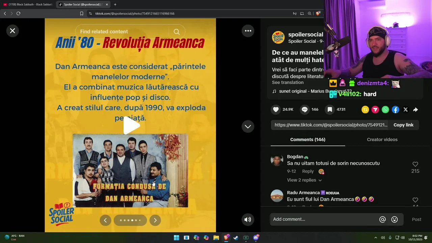Open more share options arrow
432x243 pixels.
[x=415, y=110]
